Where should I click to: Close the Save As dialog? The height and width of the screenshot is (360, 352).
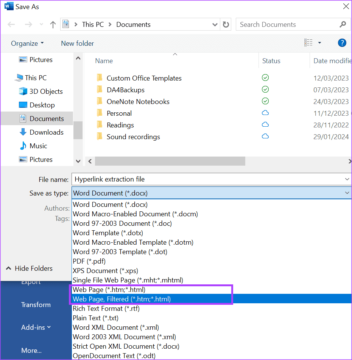[346, 6]
